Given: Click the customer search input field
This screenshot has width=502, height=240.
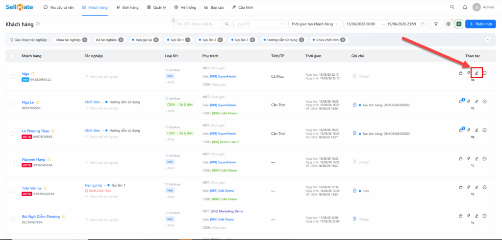Looking at the screenshot, I should coord(198,24).
